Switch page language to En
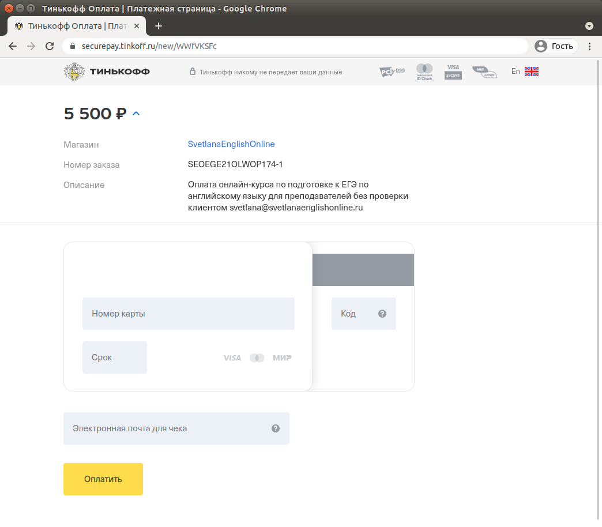This screenshot has width=602, height=527. click(x=516, y=71)
